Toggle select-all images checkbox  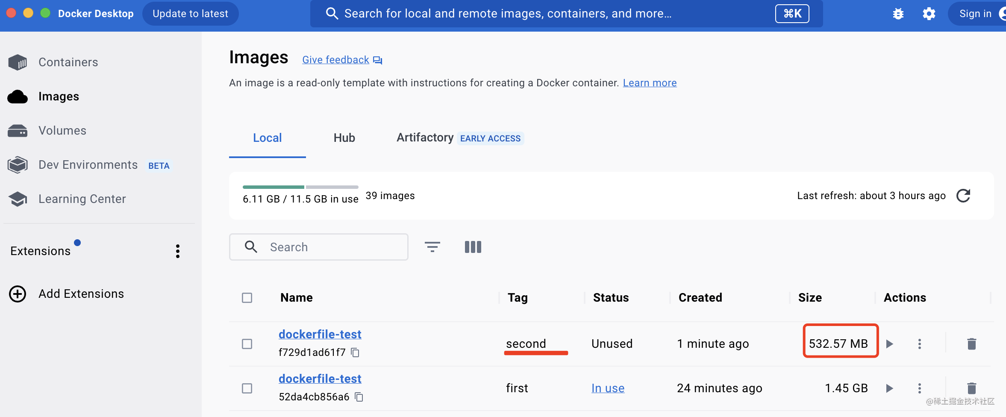click(x=247, y=298)
